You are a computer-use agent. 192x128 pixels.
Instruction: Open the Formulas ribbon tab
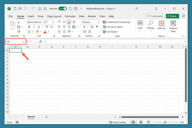point(70,16)
